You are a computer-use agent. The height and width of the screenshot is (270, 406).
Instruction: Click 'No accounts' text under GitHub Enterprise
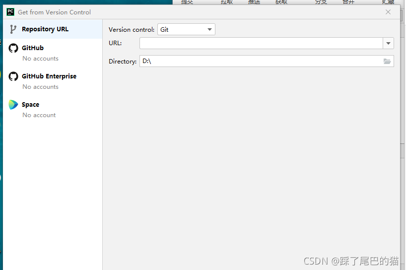pos(40,87)
